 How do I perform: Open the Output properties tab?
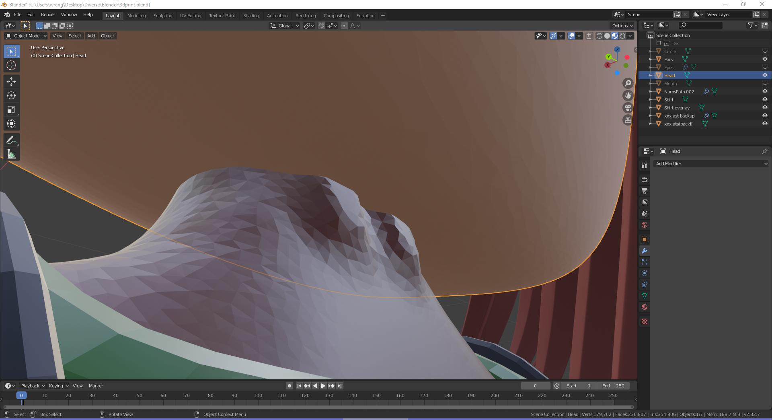(x=645, y=191)
